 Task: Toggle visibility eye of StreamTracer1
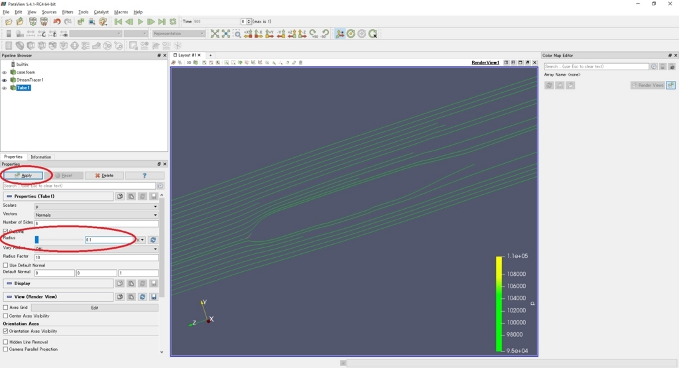[x=5, y=80]
